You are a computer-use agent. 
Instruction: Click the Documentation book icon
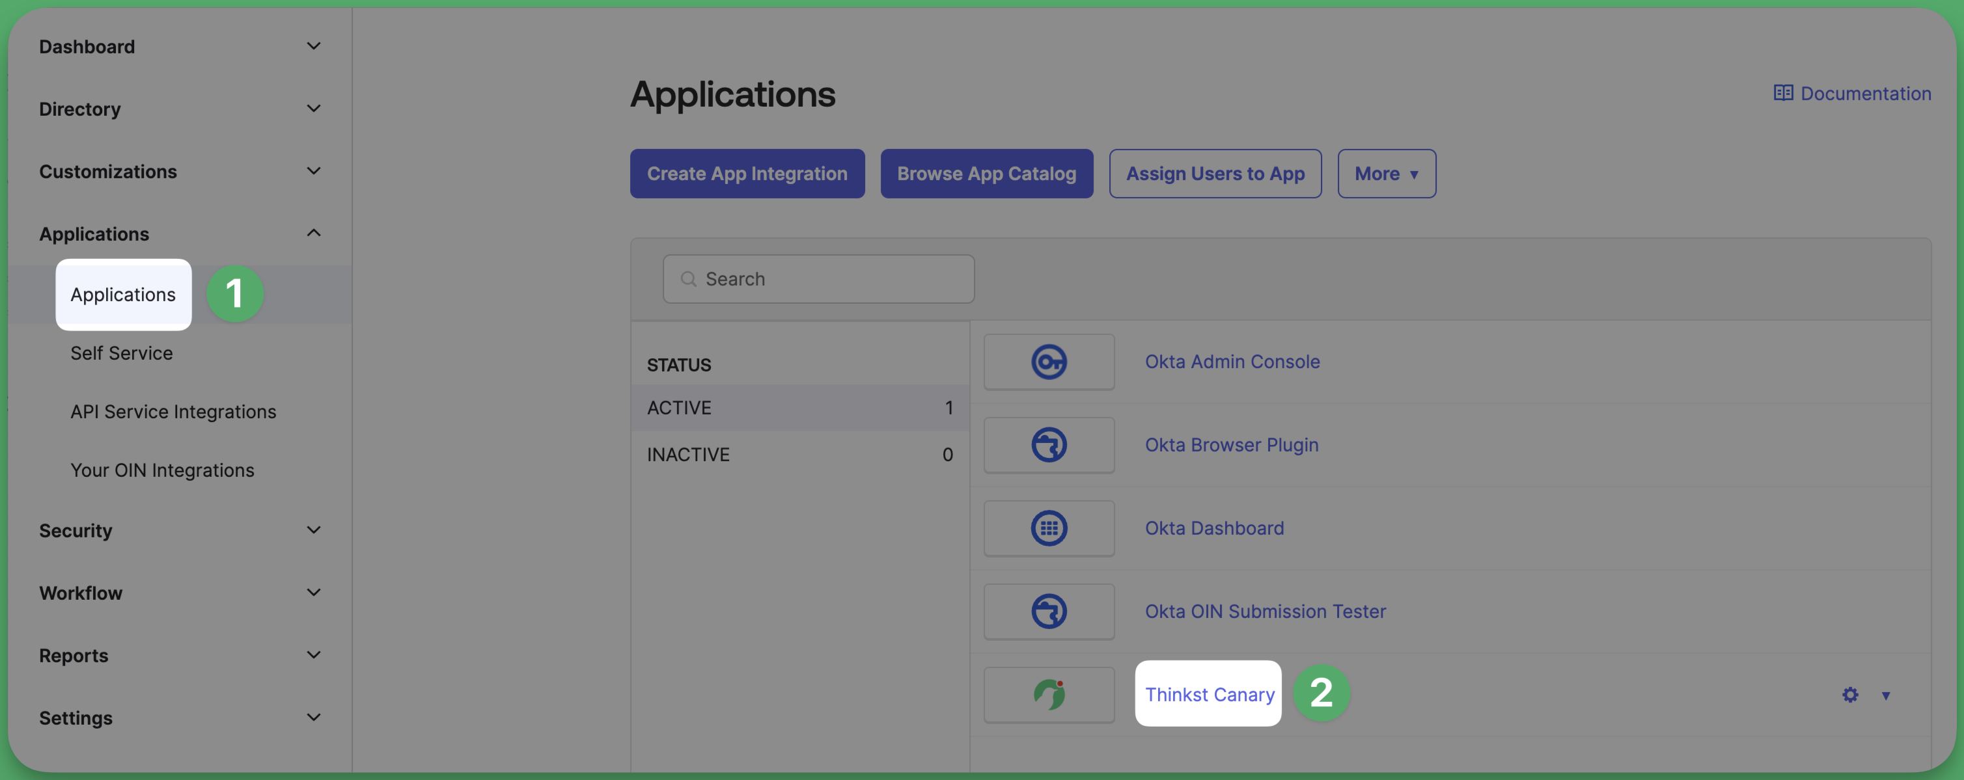tap(1782, 93)
